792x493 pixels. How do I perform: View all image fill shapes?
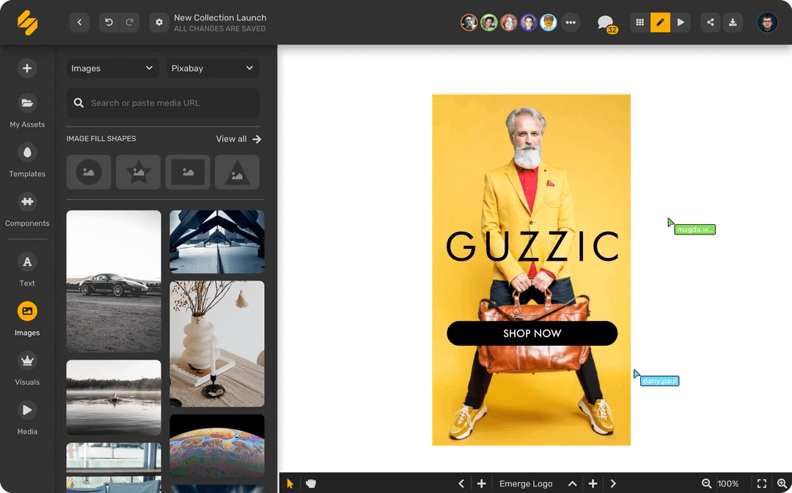pos(238,138)
